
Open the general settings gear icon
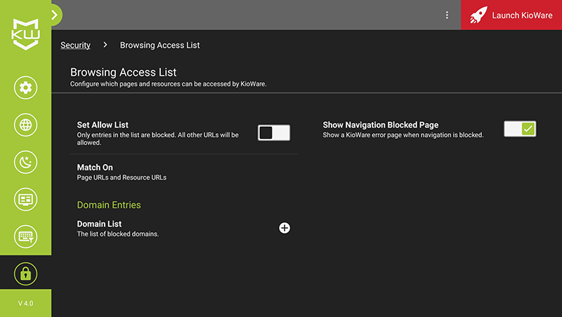point(25,88)
